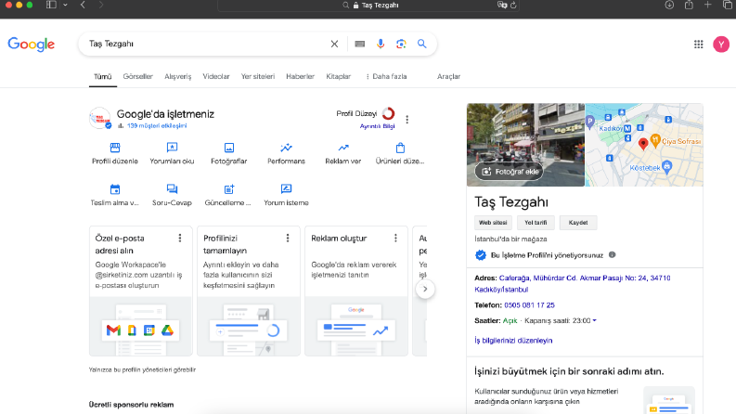Click İş bilgilerinizi düzenleyin link
This screenshot has height=414, width=736.
pos(513,341)
